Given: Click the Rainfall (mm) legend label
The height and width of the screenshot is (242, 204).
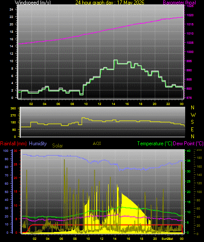Looking at the screenshot, I should coord(13,144).
